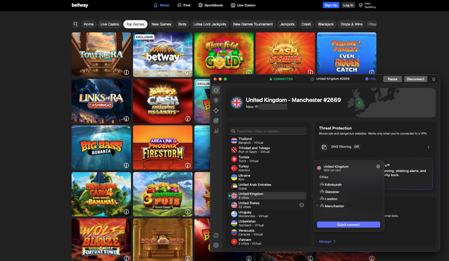The height and width of the screenshot is (261, 449).
Task: Choose Manchester in the cities list
Action: click(x=334, y=206)
